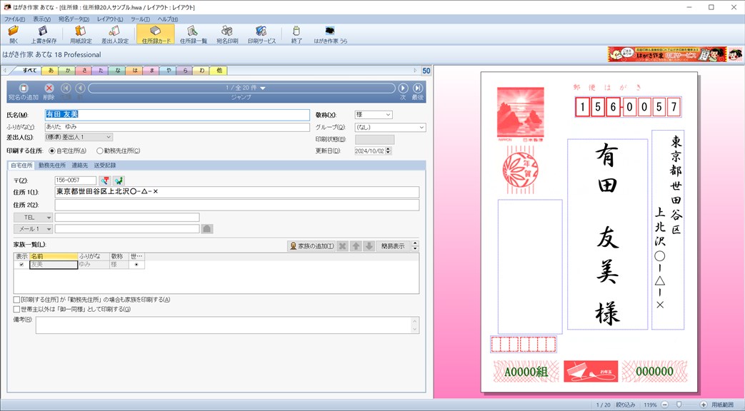Open the ツール menu
Screen dimensions: 745x411
pos(140,19)
